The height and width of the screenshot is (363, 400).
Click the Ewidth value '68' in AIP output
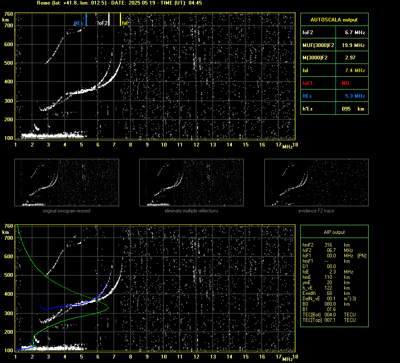330,293
